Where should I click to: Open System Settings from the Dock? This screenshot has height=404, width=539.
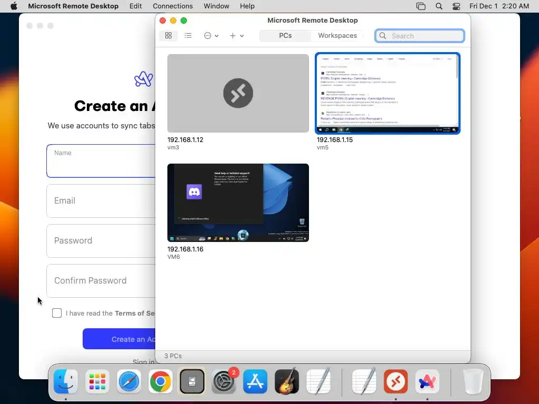pyautogui.click(x=224, y=381)
